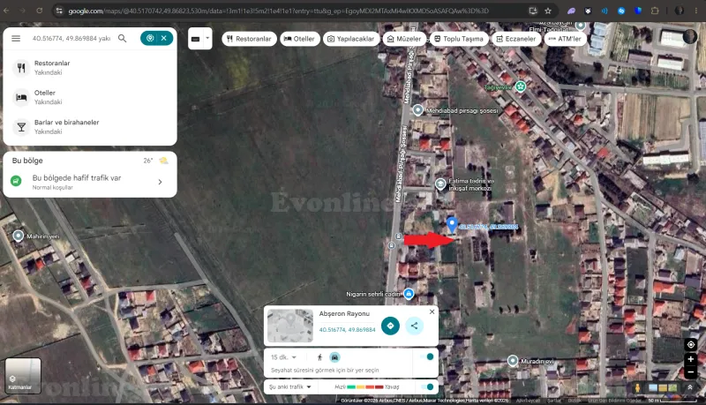Screen dimensions: 706x405
Task: Expand the light traffic info chevron
Action: tap(161, 182)
